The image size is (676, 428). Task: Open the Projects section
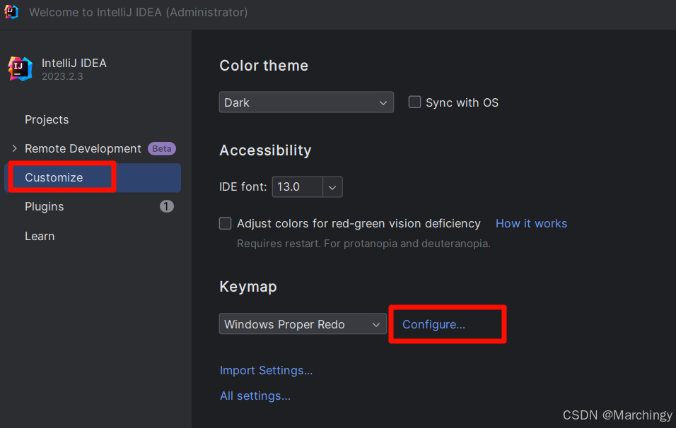pyautogui.click(x=47, y=119)
